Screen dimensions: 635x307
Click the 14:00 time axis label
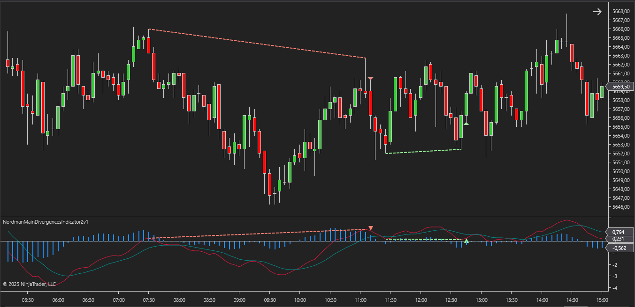(x=542, y=300)
